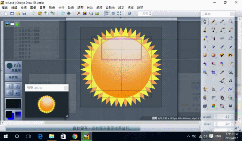This screenshot has width=242, height=141.
Task: Toggle fullscreen view toolbar button
Action: 120,14
